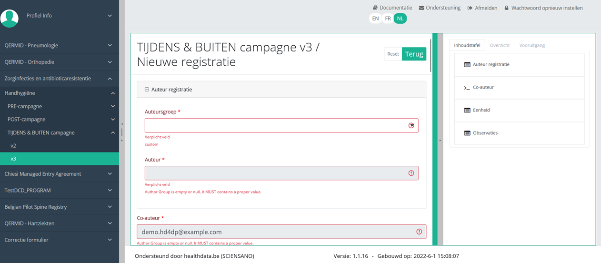601x263 pixels.
Task: Collapse the Auteur registratie section
Action: pos(147,89)
